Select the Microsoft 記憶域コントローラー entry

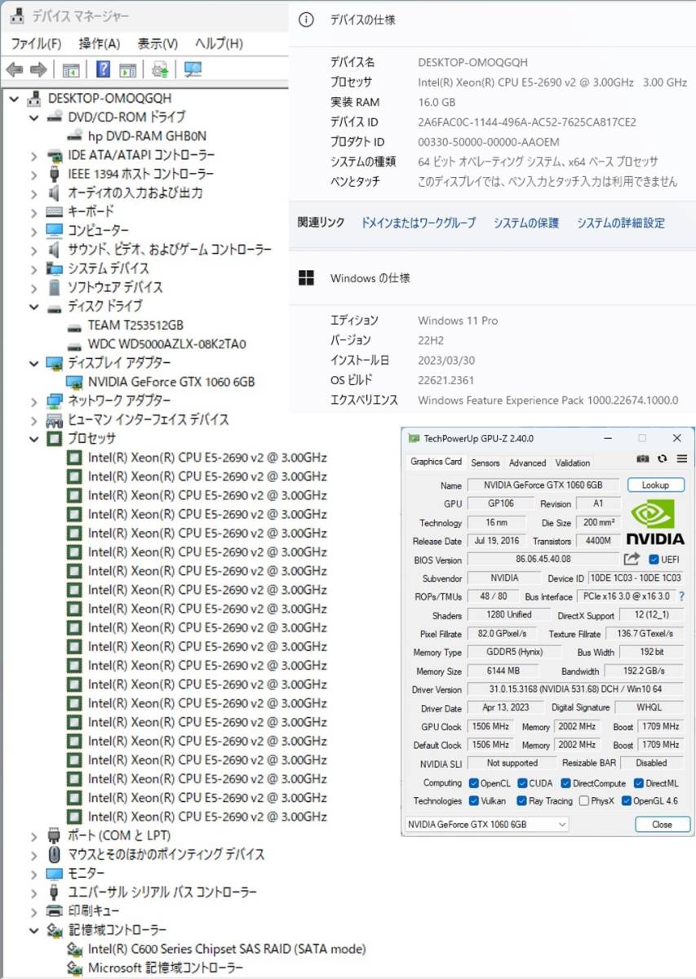tap(166, 968)
